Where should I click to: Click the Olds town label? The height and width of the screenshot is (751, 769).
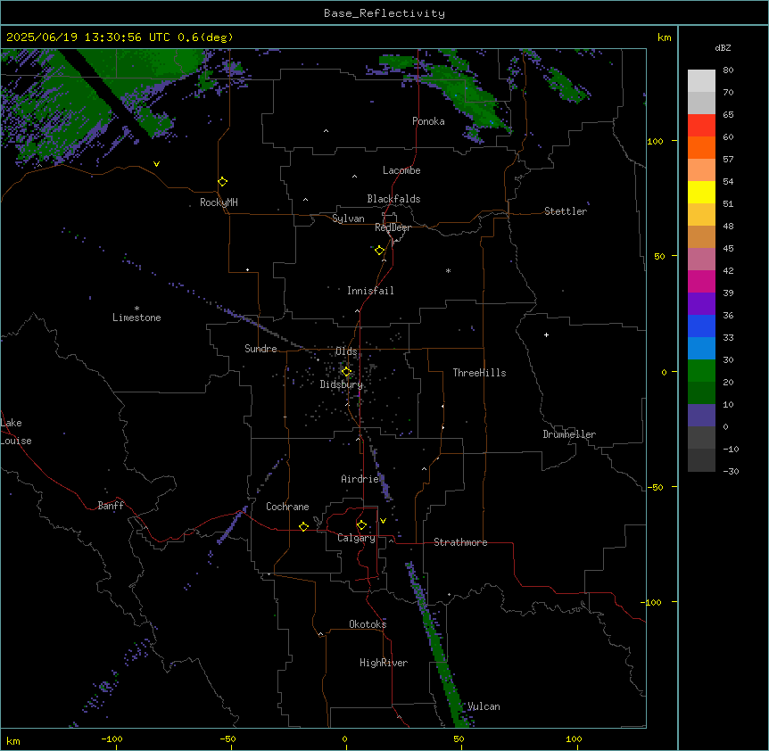(x=346, y=351)
